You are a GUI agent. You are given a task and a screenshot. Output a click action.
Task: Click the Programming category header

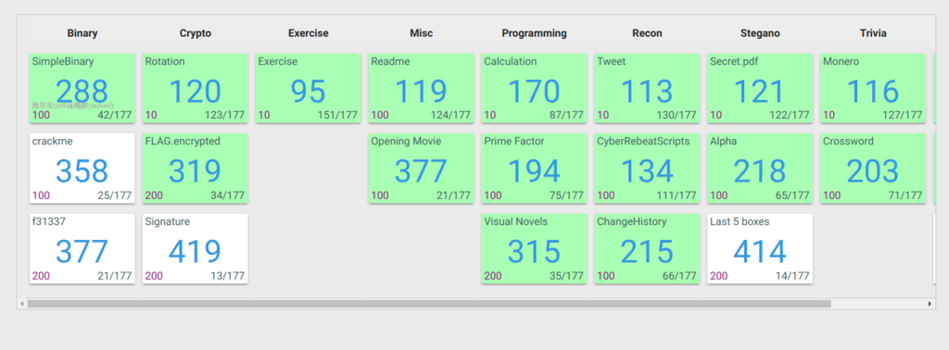[x=535, y=33]
